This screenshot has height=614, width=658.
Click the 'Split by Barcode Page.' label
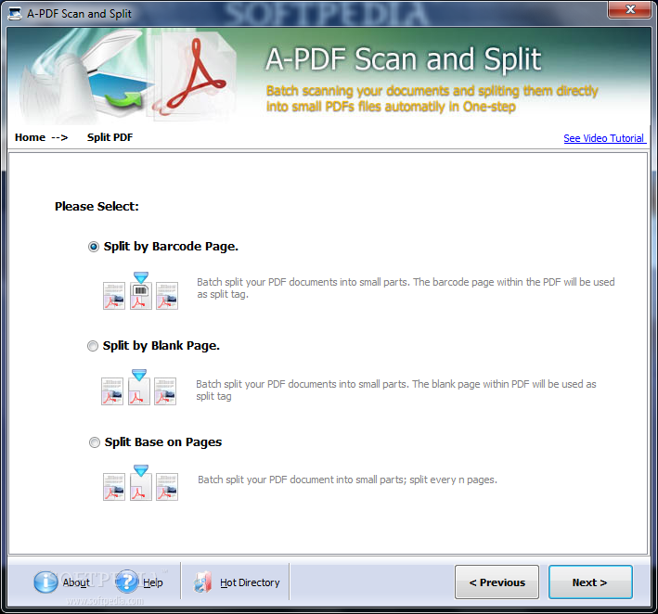pos(171,247)
